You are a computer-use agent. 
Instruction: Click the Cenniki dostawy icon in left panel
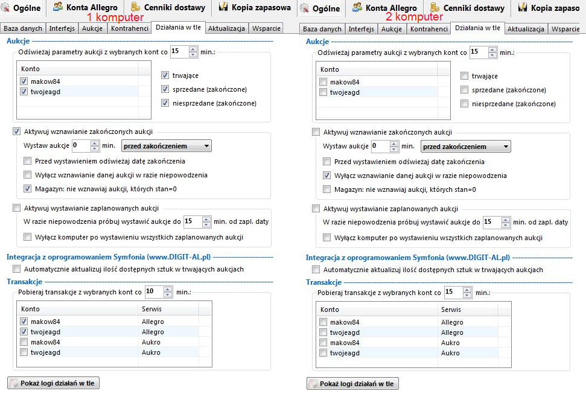[135, 8]
